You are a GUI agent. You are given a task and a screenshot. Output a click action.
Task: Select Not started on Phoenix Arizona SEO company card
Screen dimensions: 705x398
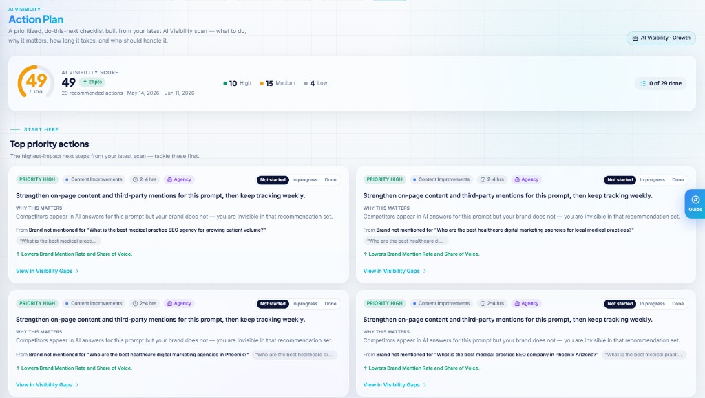pos(620,304)
